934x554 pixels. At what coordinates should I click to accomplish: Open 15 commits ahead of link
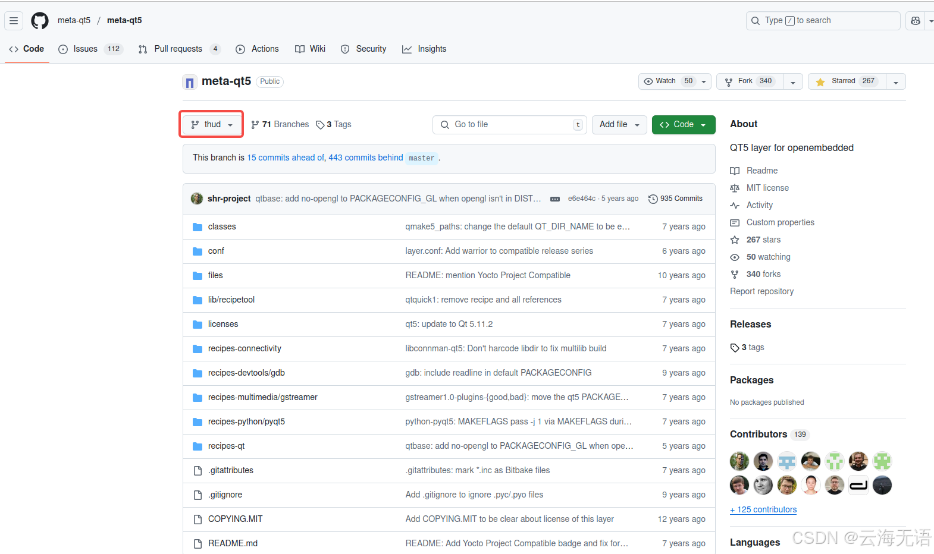pos(286,158)
